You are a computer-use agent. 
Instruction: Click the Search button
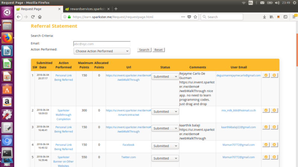(x=144, y=50)
